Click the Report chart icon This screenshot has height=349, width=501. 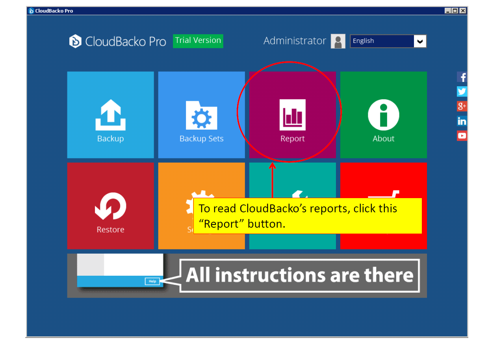click(292, 114)
